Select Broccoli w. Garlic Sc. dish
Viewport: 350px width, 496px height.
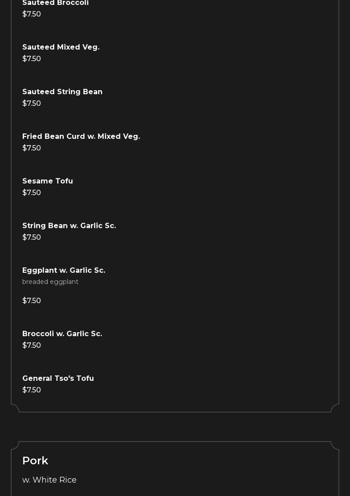(62, 334)
